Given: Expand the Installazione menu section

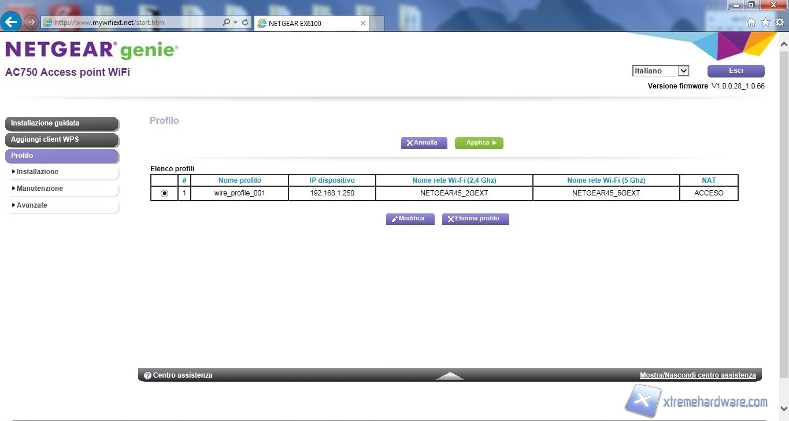Looking at the screenshot, I should tap(37, 172).
